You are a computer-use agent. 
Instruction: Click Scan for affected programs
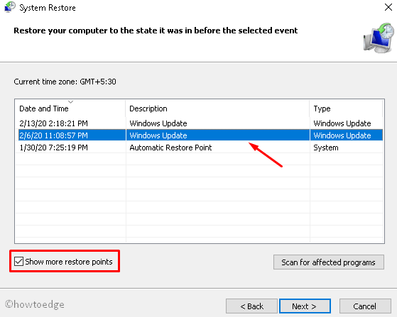point(329,262)
